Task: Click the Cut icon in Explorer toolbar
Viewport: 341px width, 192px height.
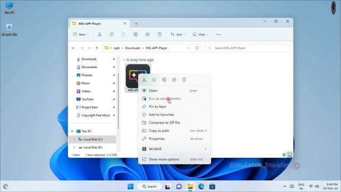Action: [x=100, y=34]
